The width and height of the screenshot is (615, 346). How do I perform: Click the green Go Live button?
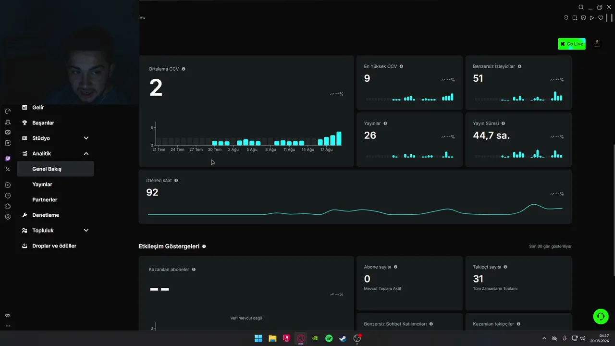click(x=571, y=44)
